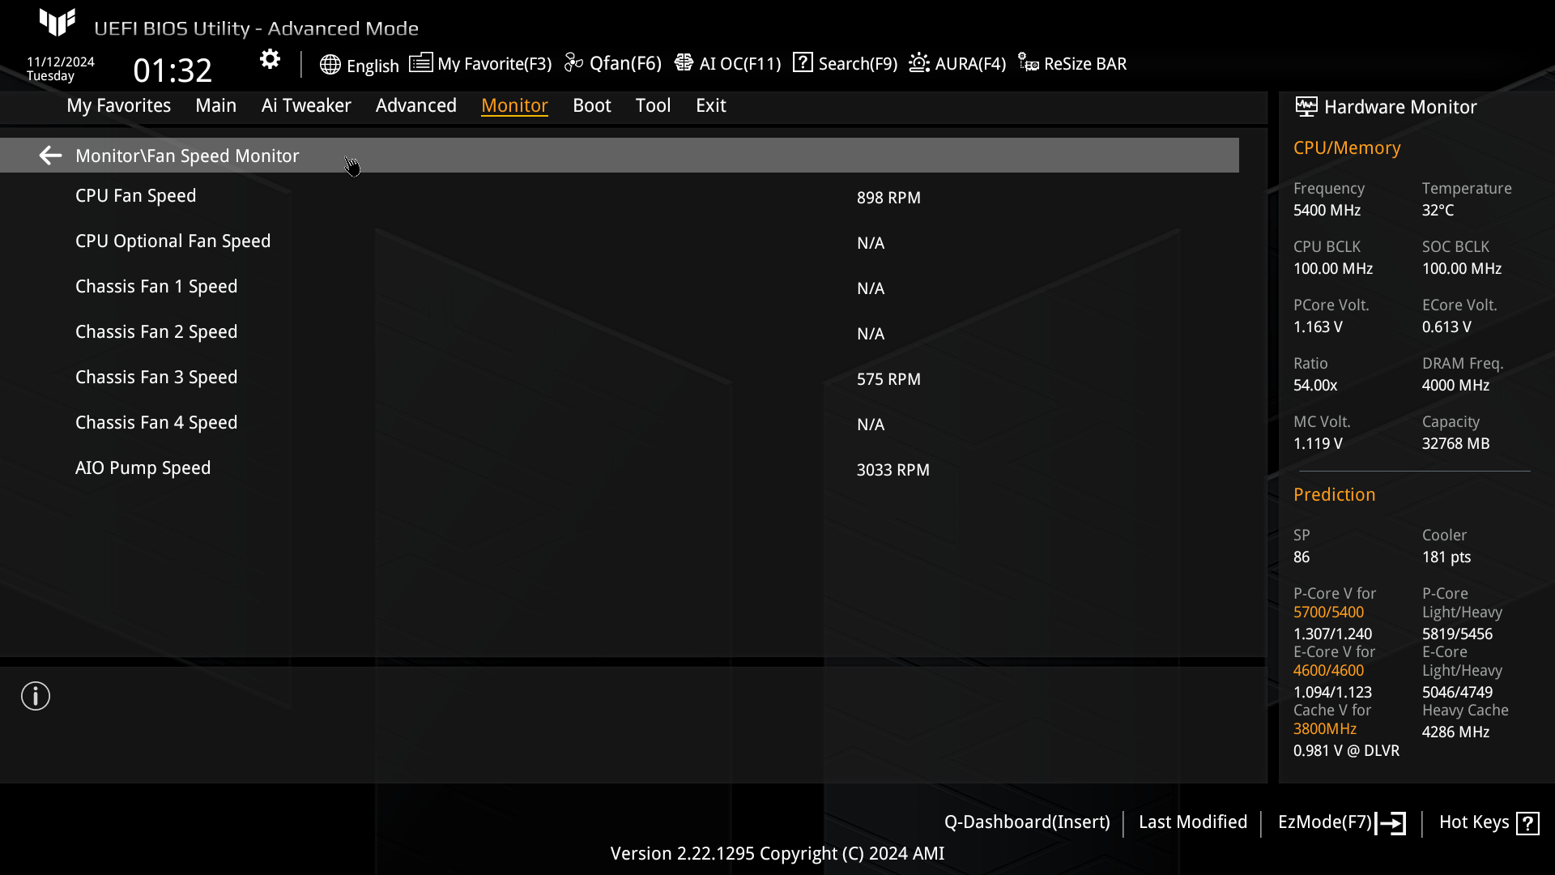The height and width of the screenshot is (875, 1555).
Task: Click the globe language icon
Action: 330,65
